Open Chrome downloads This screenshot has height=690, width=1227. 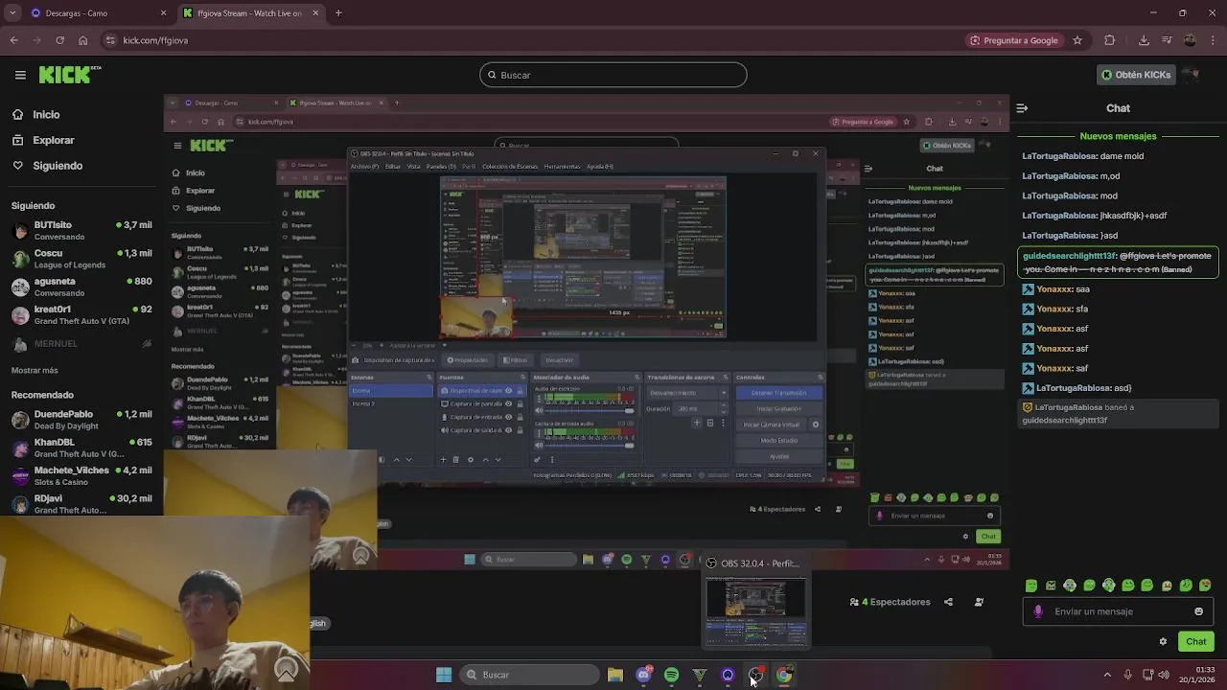(x=1144, y=40)
